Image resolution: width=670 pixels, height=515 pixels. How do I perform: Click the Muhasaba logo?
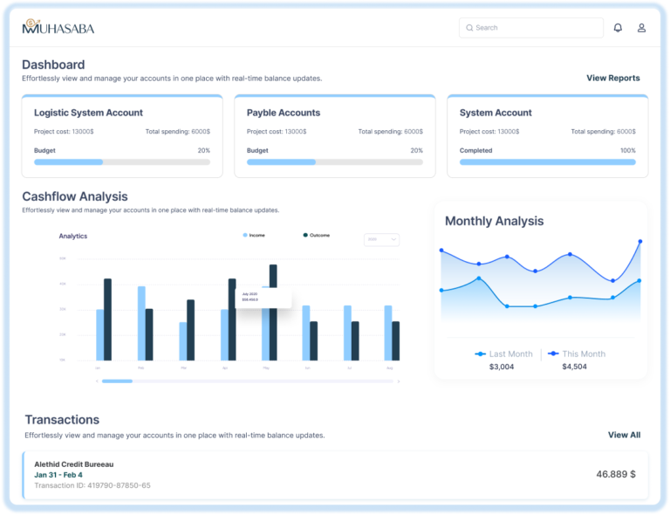point(58,27)
